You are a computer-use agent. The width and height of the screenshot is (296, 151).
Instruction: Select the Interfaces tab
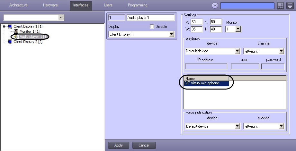[x=81, y=5]
